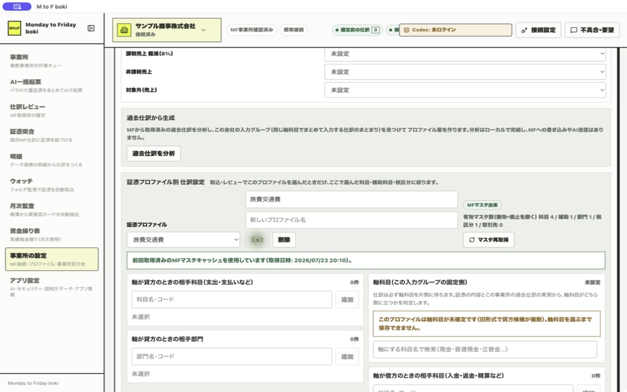The width and height of the screenshot is (627, 392).
Task: Click the 証憑プロファイル別 仕訳設定 heading
Action: [x=166, y=182]
